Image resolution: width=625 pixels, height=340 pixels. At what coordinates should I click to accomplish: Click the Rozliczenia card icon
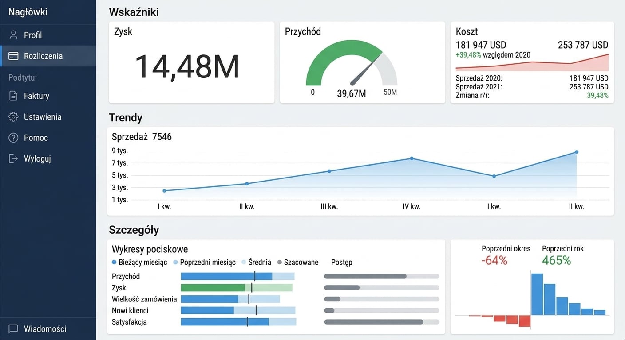click(x=13, y=56)
